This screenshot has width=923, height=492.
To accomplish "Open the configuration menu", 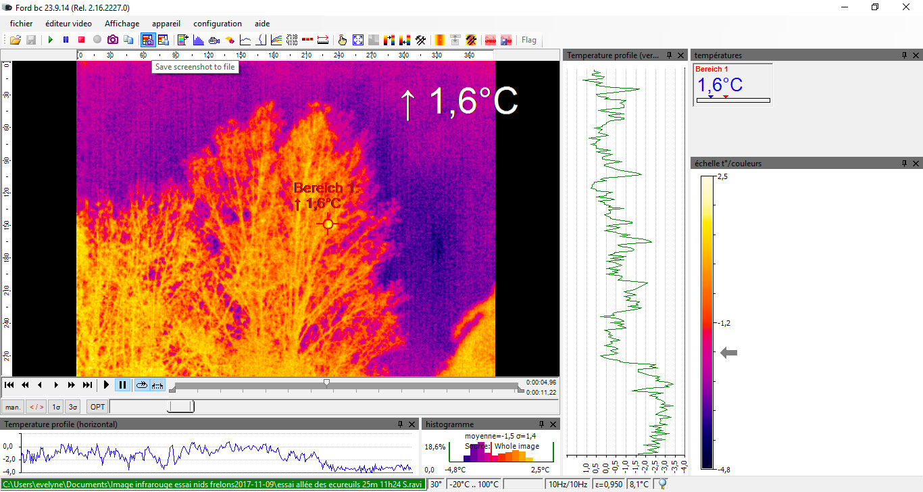I will click(218, 24).
